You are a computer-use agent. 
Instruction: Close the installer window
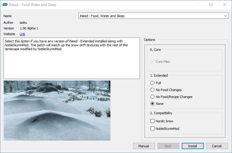tap(225, 5)
